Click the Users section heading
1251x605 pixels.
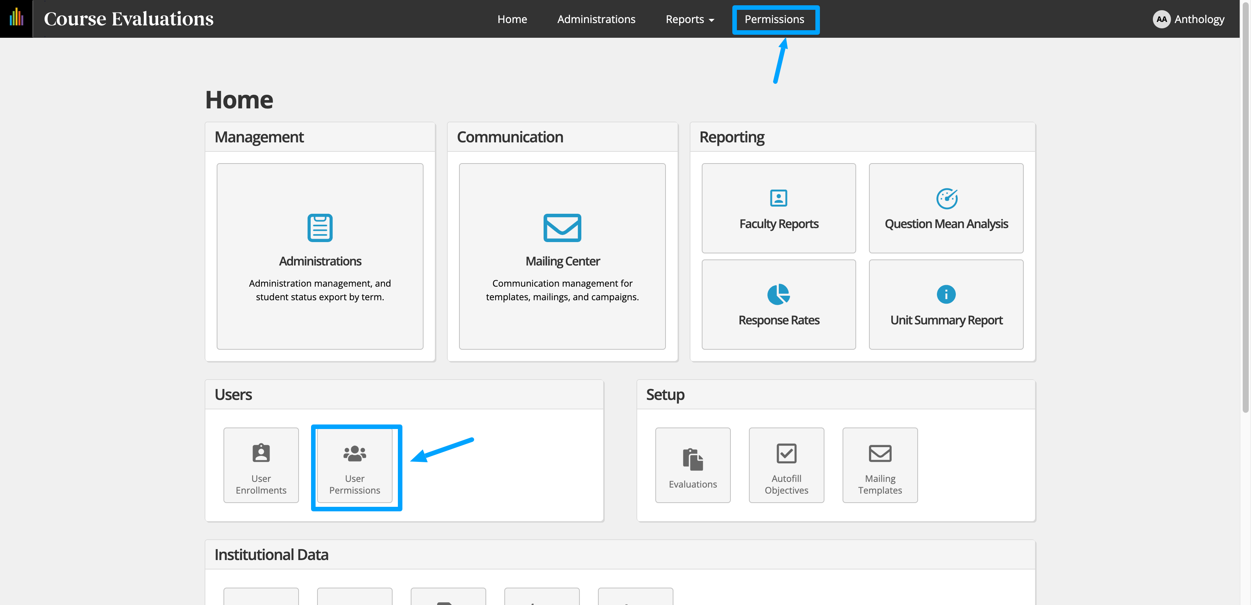point(233,395)
